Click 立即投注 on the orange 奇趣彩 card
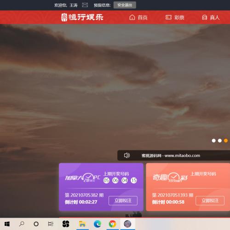The height and width of the screenshot is (230, 230). pos(210,201)
